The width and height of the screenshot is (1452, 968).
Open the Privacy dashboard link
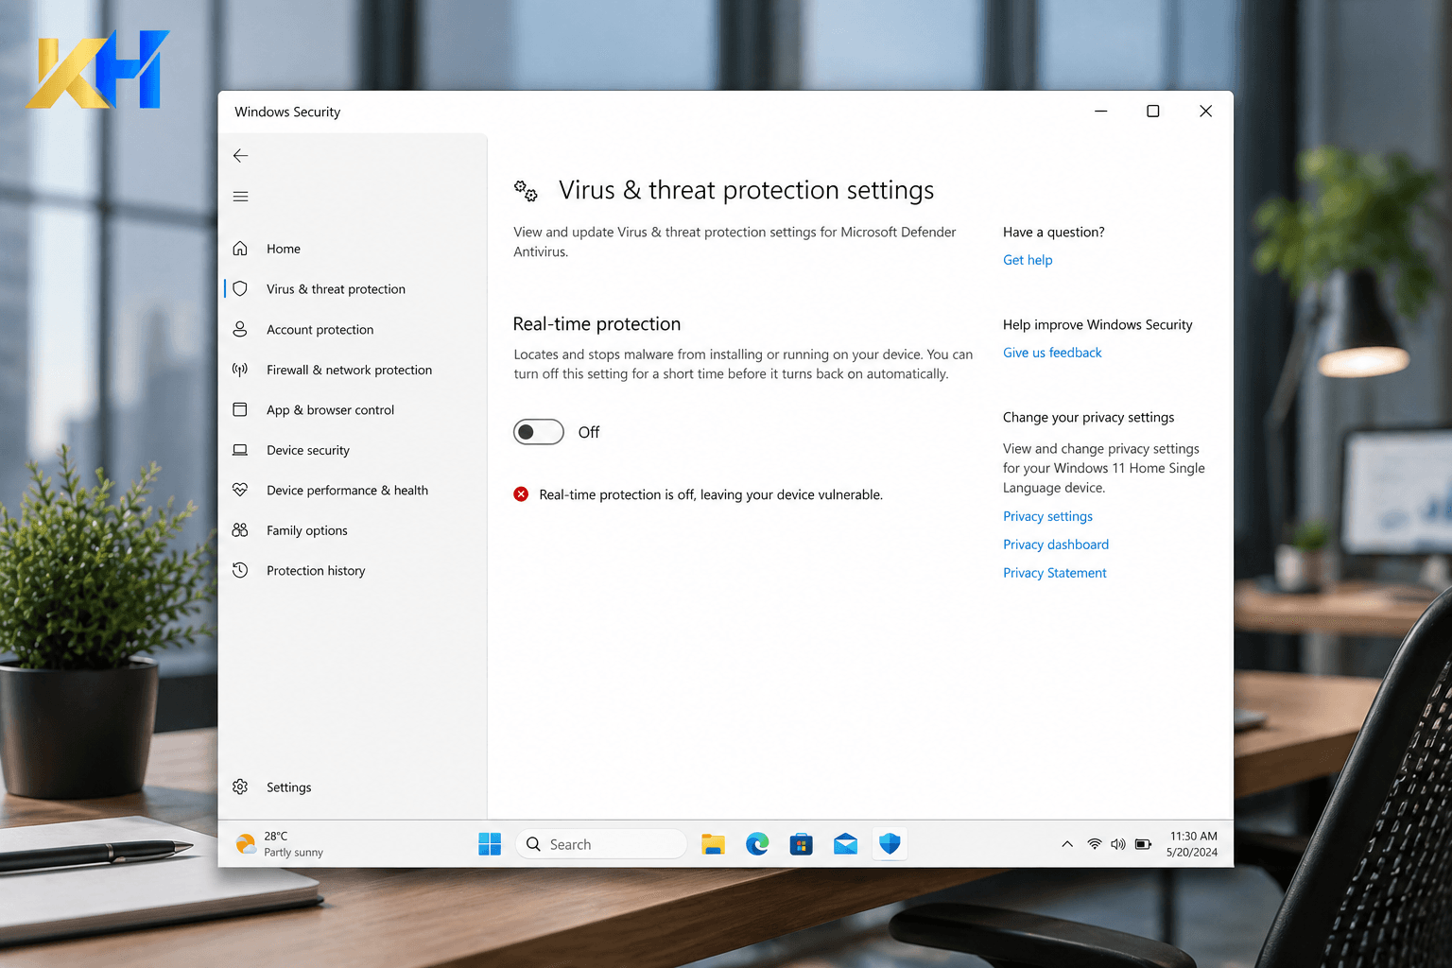[x=1056, y=544]
